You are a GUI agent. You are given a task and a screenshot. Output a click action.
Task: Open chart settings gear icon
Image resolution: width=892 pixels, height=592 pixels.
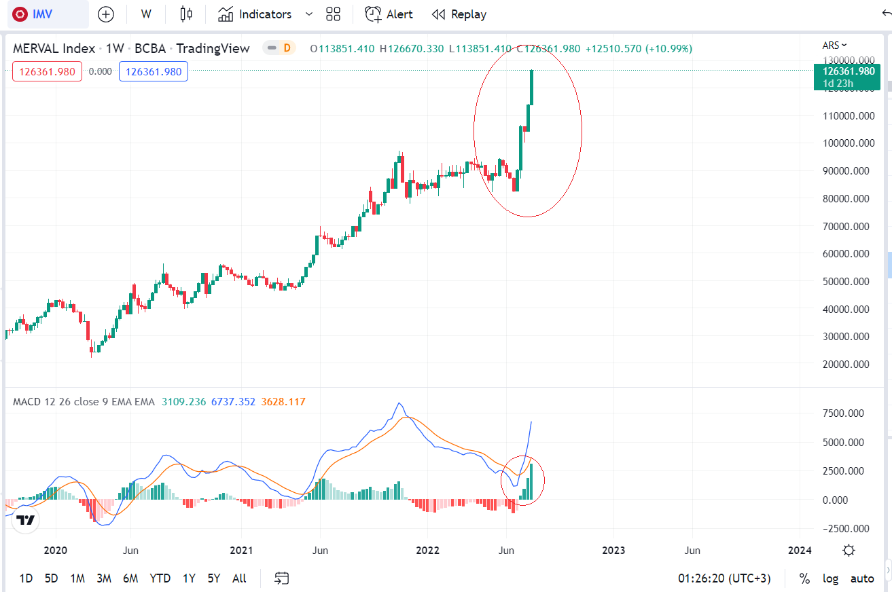coord(849,550)
